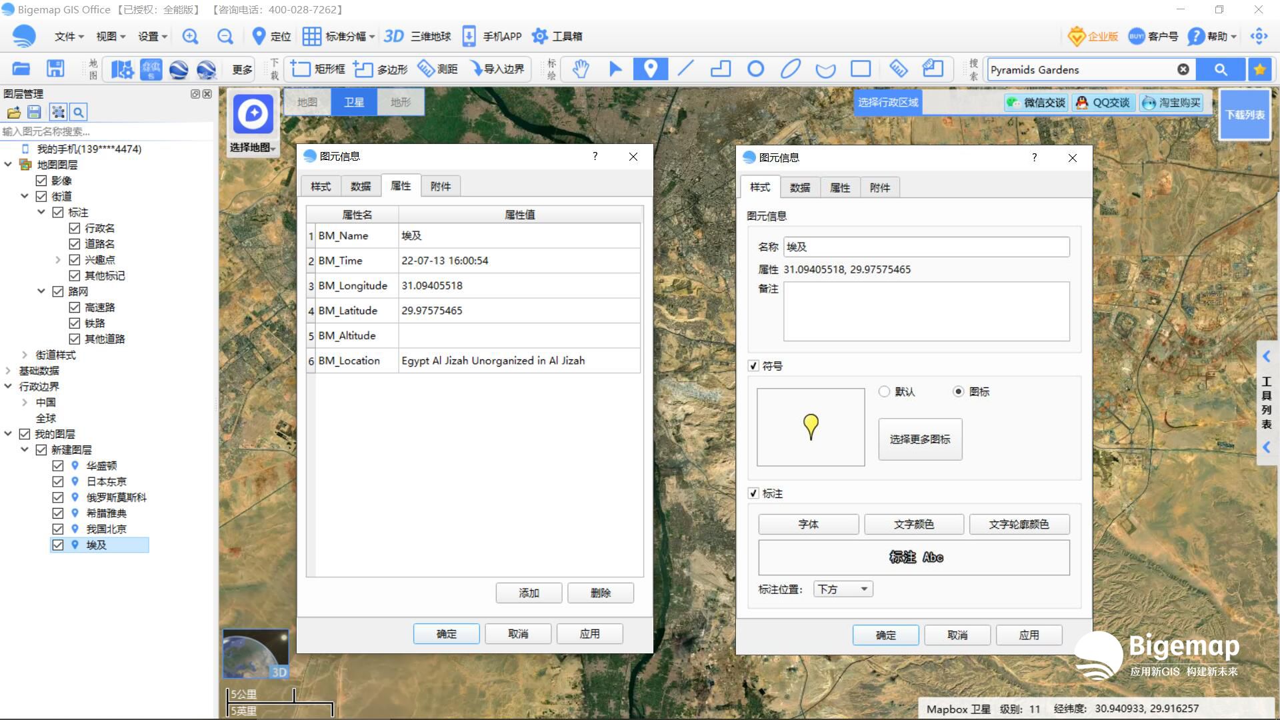Collapse the 地图图层 tree node
1280x720 pixels.
pyautogui.click(x=8, y=165)
